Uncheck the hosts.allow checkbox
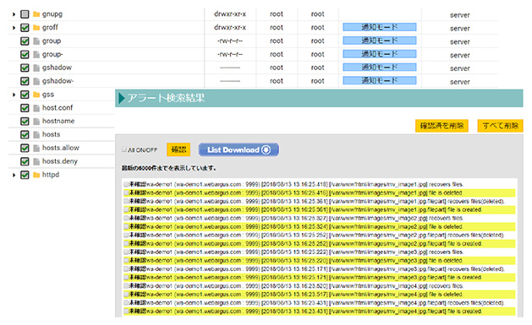This screenshot has width=532, height=325. (25, 148)
